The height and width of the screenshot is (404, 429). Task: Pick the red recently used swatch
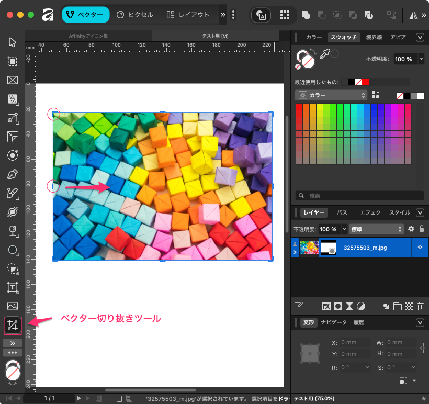point(365,82)
